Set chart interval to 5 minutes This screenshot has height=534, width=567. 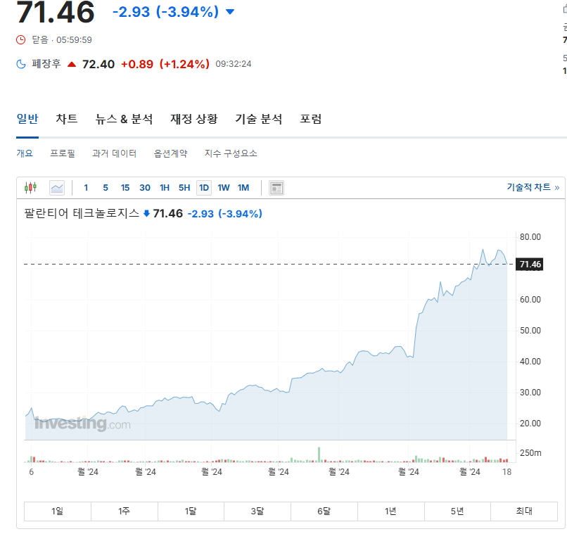tap(106, 188)
